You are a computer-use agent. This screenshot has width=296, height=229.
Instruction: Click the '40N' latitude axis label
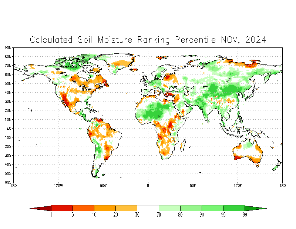[8, 93]
